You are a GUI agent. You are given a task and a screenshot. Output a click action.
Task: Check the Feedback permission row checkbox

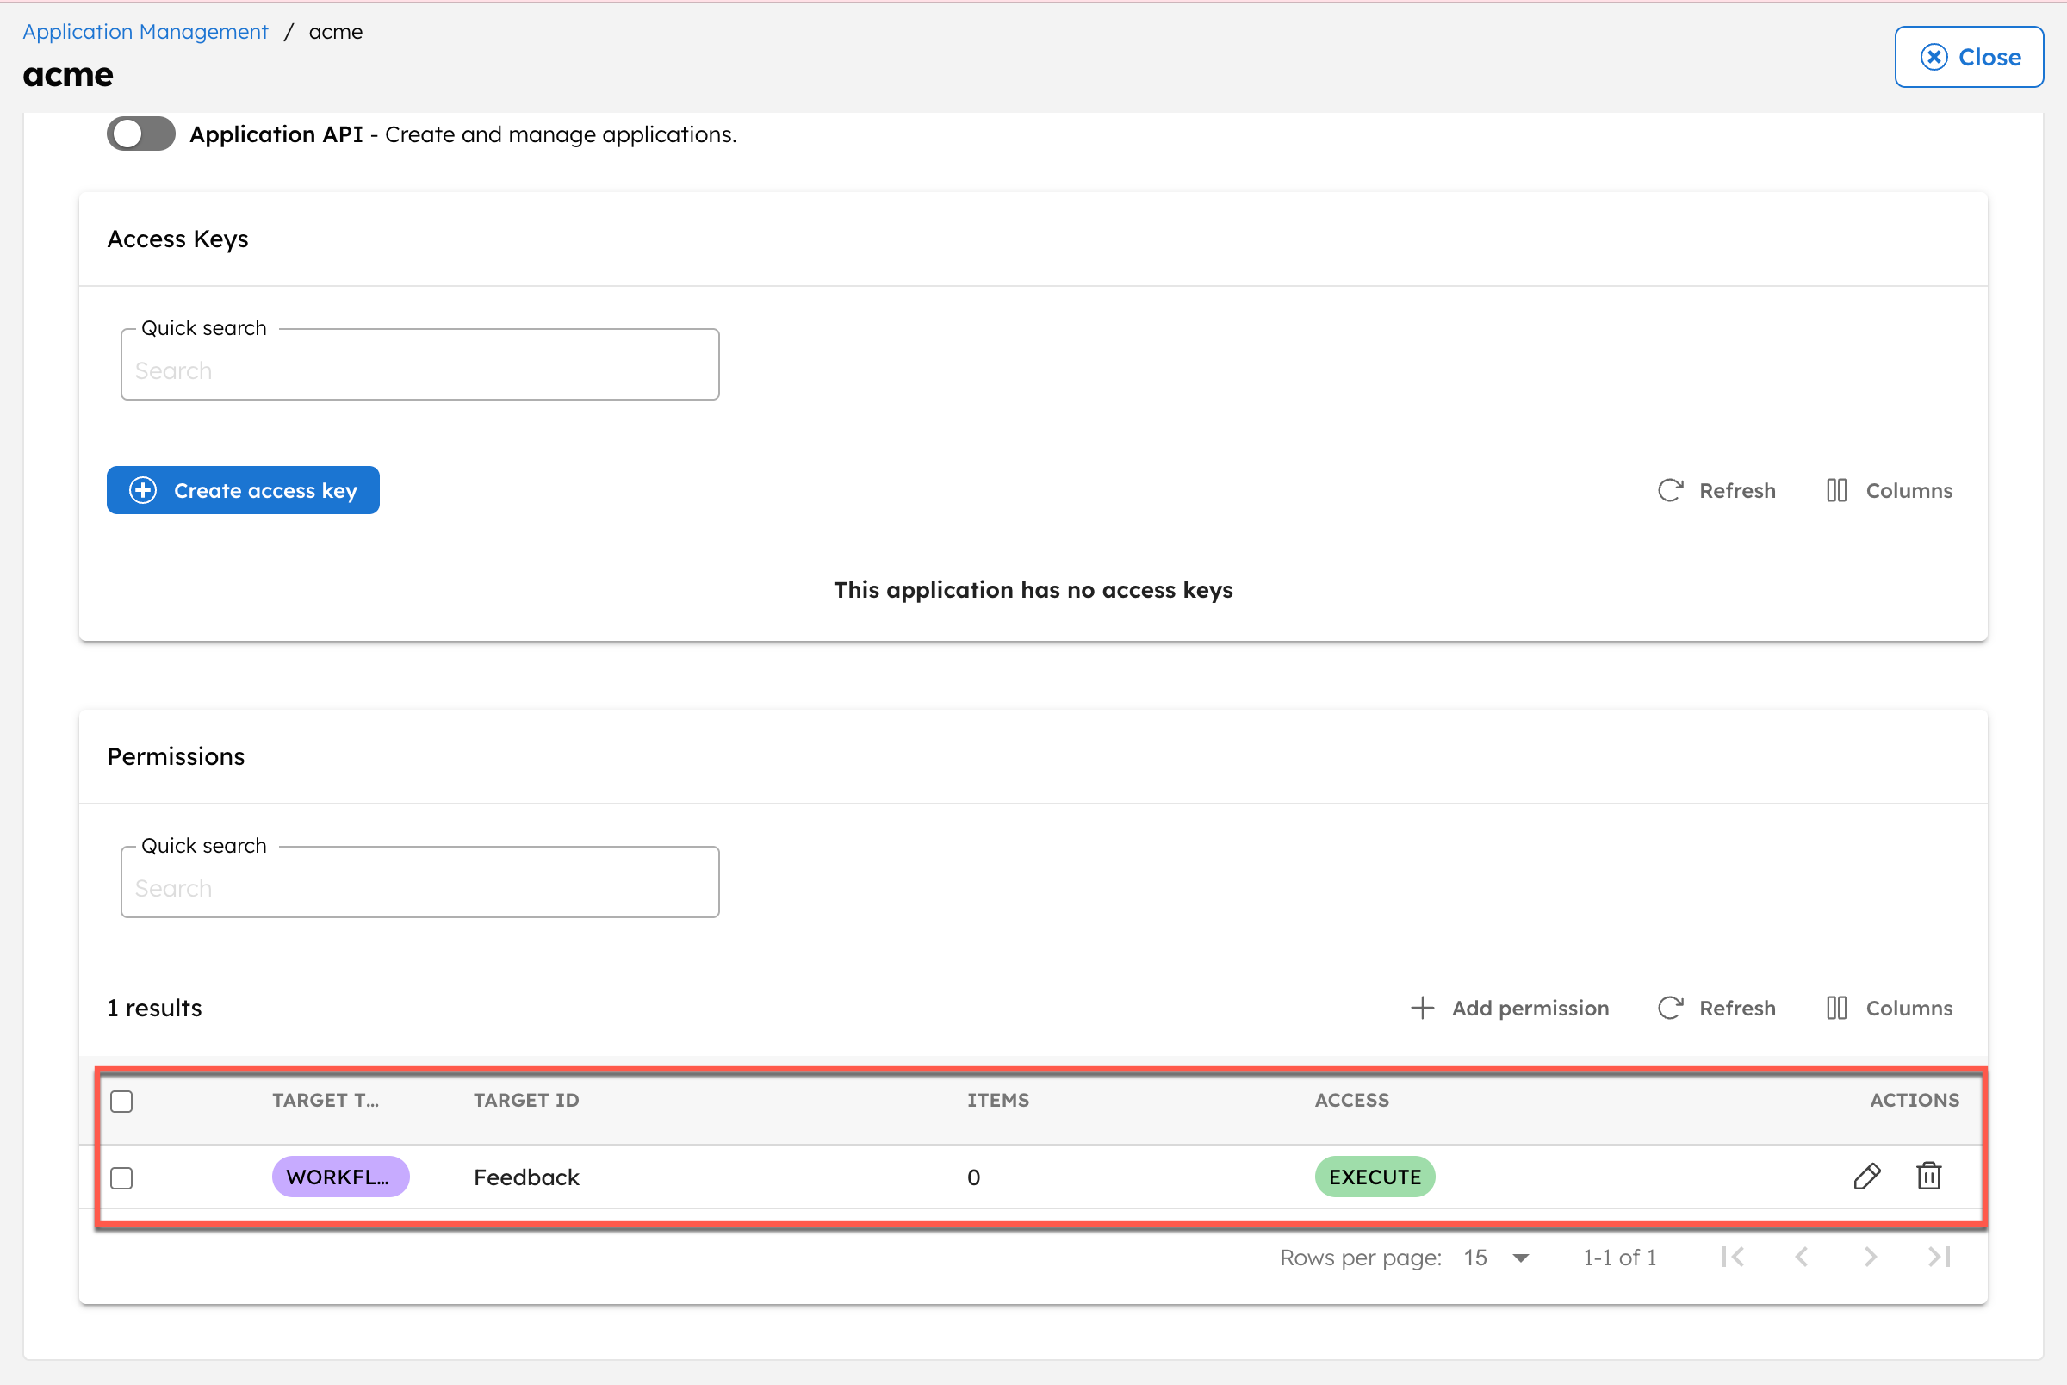[x=121, y=1177]
